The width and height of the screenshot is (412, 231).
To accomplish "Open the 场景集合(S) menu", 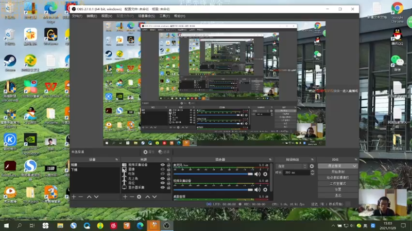I will point(146,16).
